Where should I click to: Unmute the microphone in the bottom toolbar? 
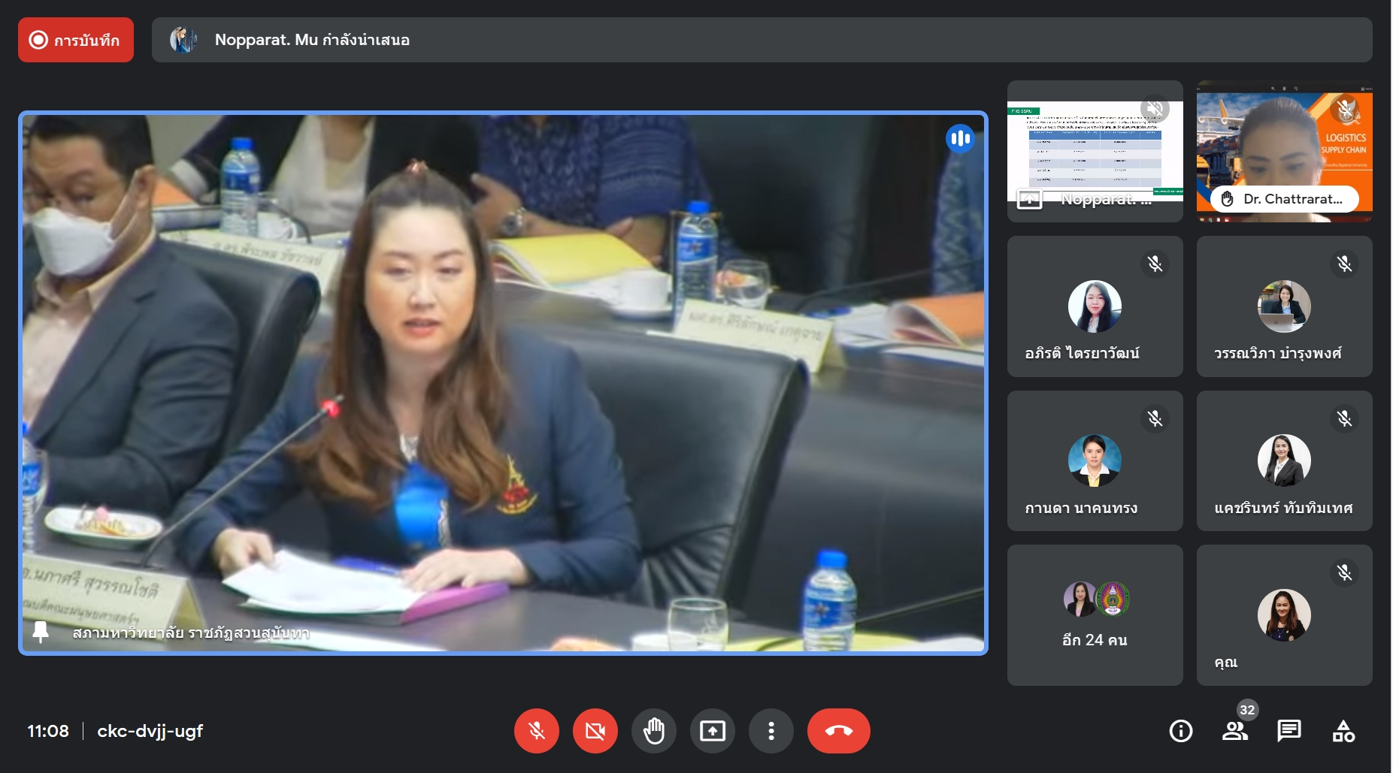pos(536,731)
